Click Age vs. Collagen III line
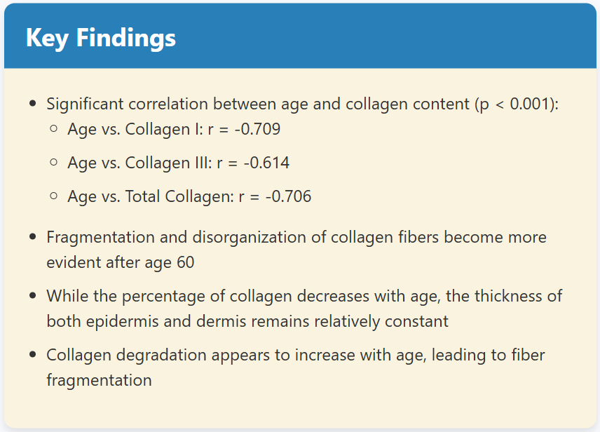600x432 pixels. coord(178,163)
